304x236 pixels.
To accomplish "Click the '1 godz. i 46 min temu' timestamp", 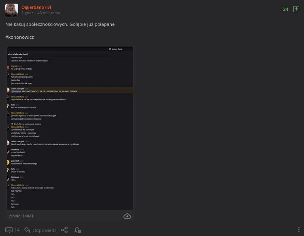I will tap(41, 13).
